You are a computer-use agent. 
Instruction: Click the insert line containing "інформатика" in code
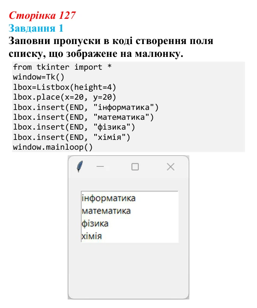pos(86,107)
